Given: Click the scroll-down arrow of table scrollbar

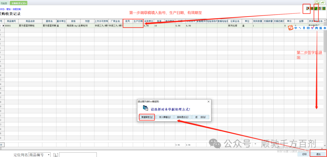Looking at the screenshot, I should tap(325, 145).
